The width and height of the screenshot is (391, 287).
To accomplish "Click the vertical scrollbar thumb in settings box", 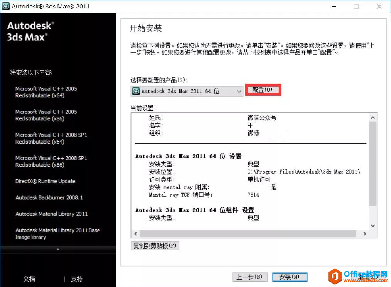I will pyautogui.click(x=373, y=164).
